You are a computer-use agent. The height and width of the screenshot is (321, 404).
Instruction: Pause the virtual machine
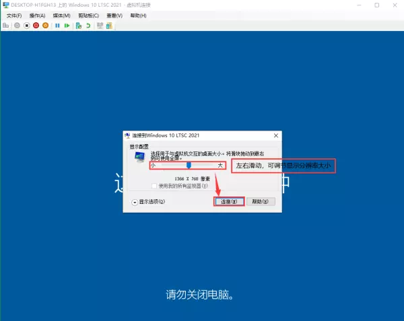pos(57,26)
